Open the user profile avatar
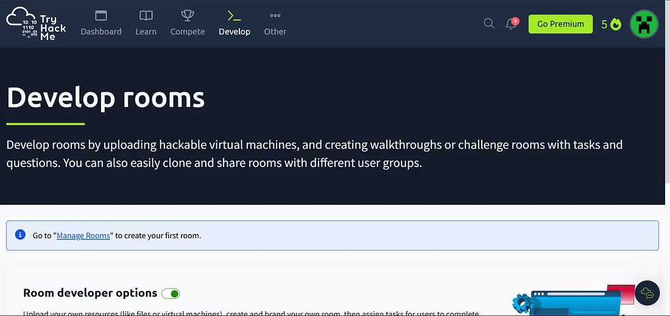Screen dimensions: 670x316 (x=644, y=24)
